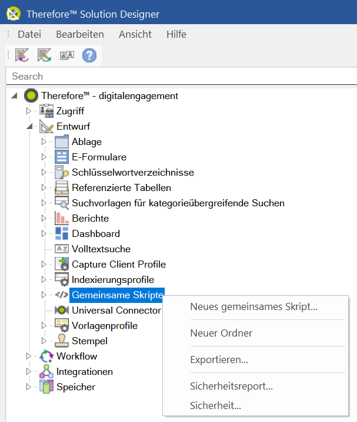Viewport: 357px width, 422px height.
Task: Click the Stempel stamp icon
Action: tap(62, 341)
